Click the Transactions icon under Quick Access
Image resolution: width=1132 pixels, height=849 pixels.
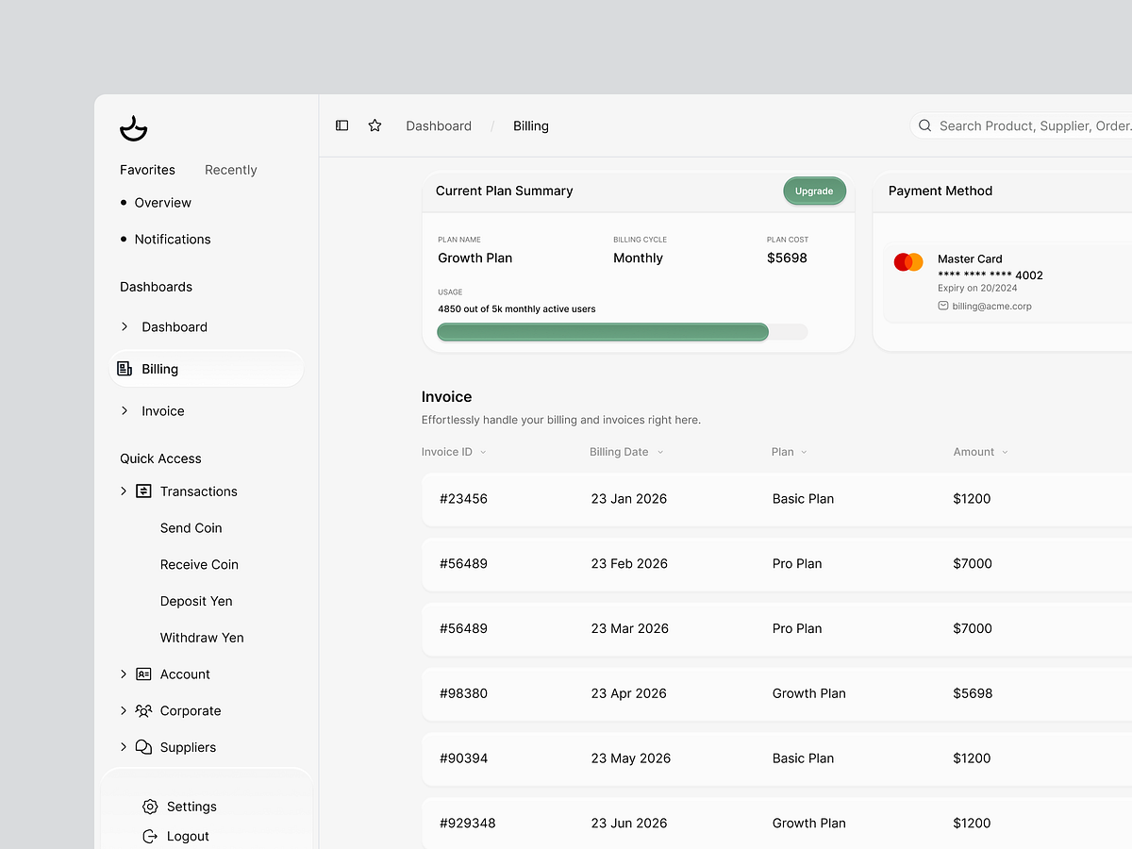[141, 491]
